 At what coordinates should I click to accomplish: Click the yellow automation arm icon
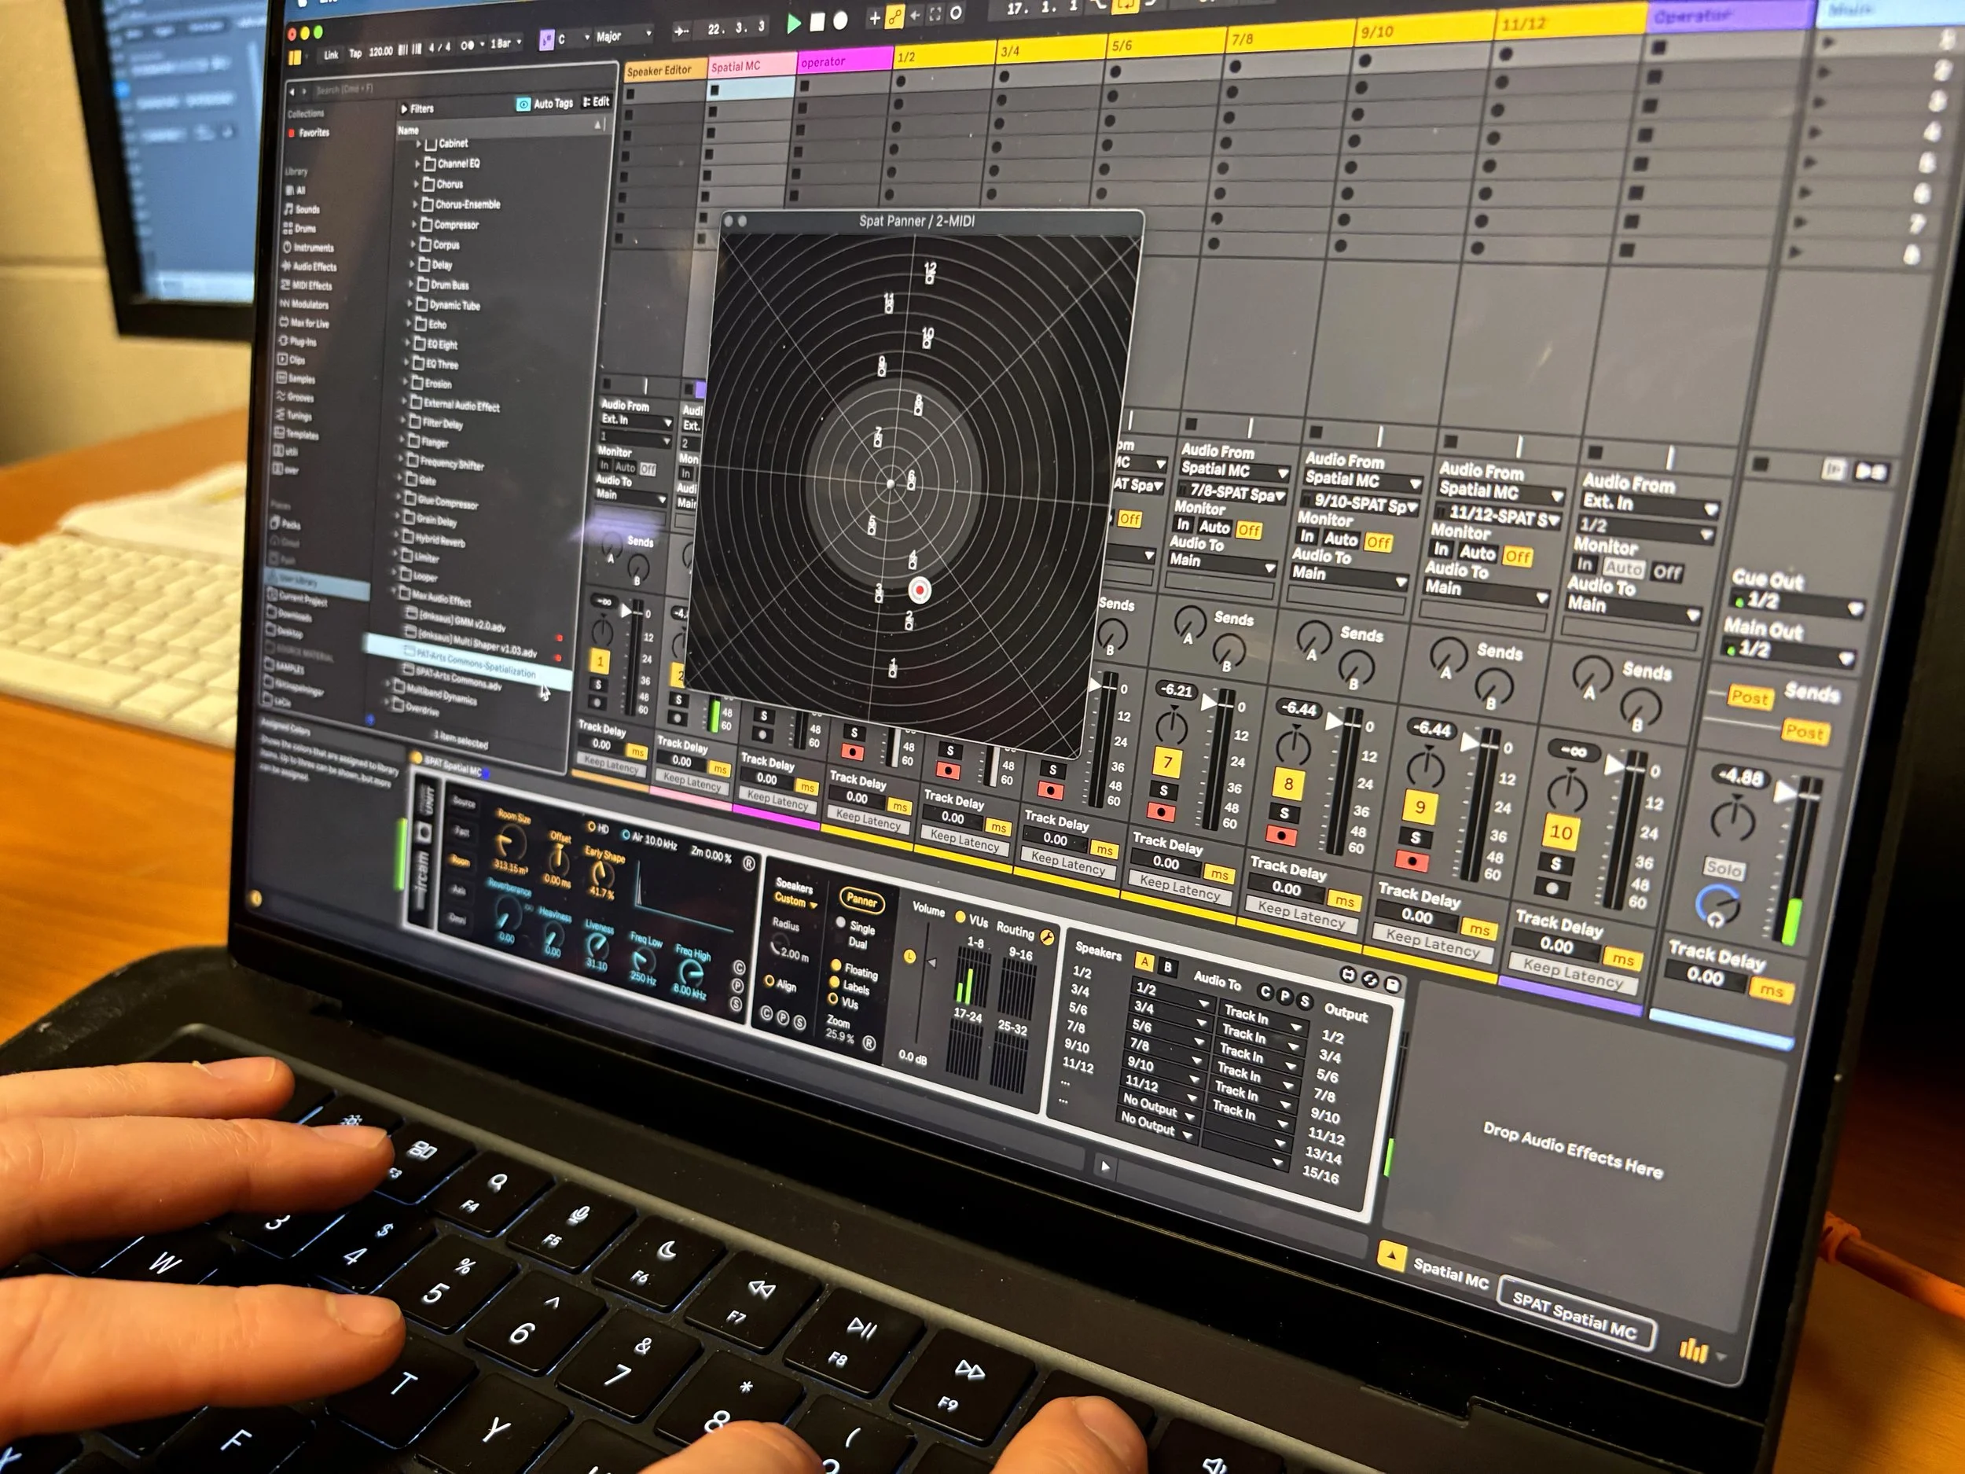(x=894, y=18)
